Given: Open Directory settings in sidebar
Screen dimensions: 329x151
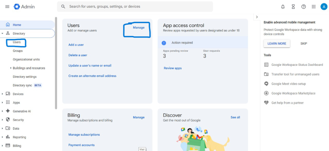Looking at the screenshot, I should [x=24, y=76].
